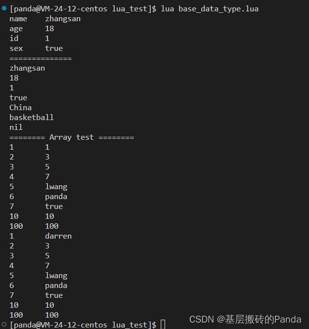
Task: Click the second 'panda' array value
Action: tap(56, 286)
